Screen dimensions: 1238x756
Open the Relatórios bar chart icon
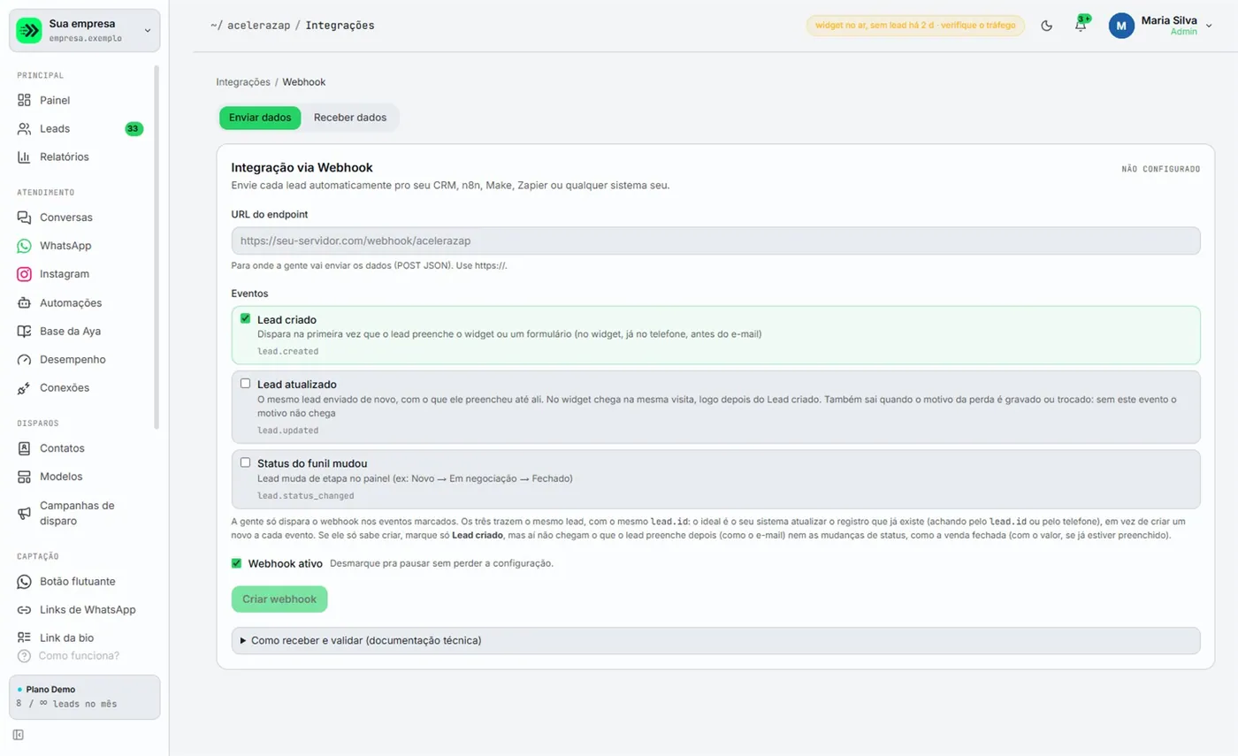pyautogui.click(x=25, y=157)
